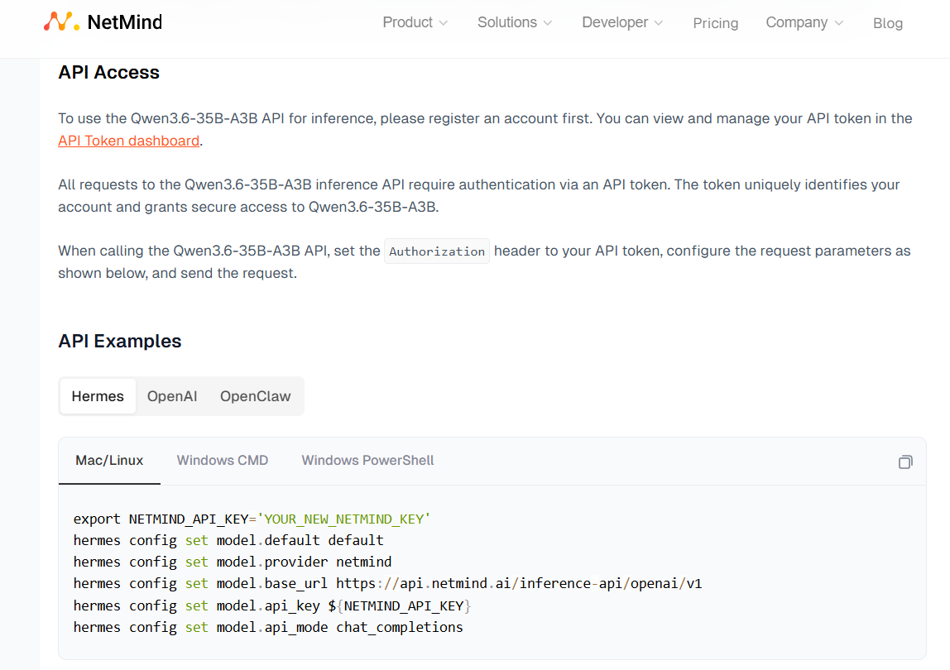The height and width of the screenshot is (670, 950).
Task: Show the Windows PowerShell code tab
Action: point(367,461)
